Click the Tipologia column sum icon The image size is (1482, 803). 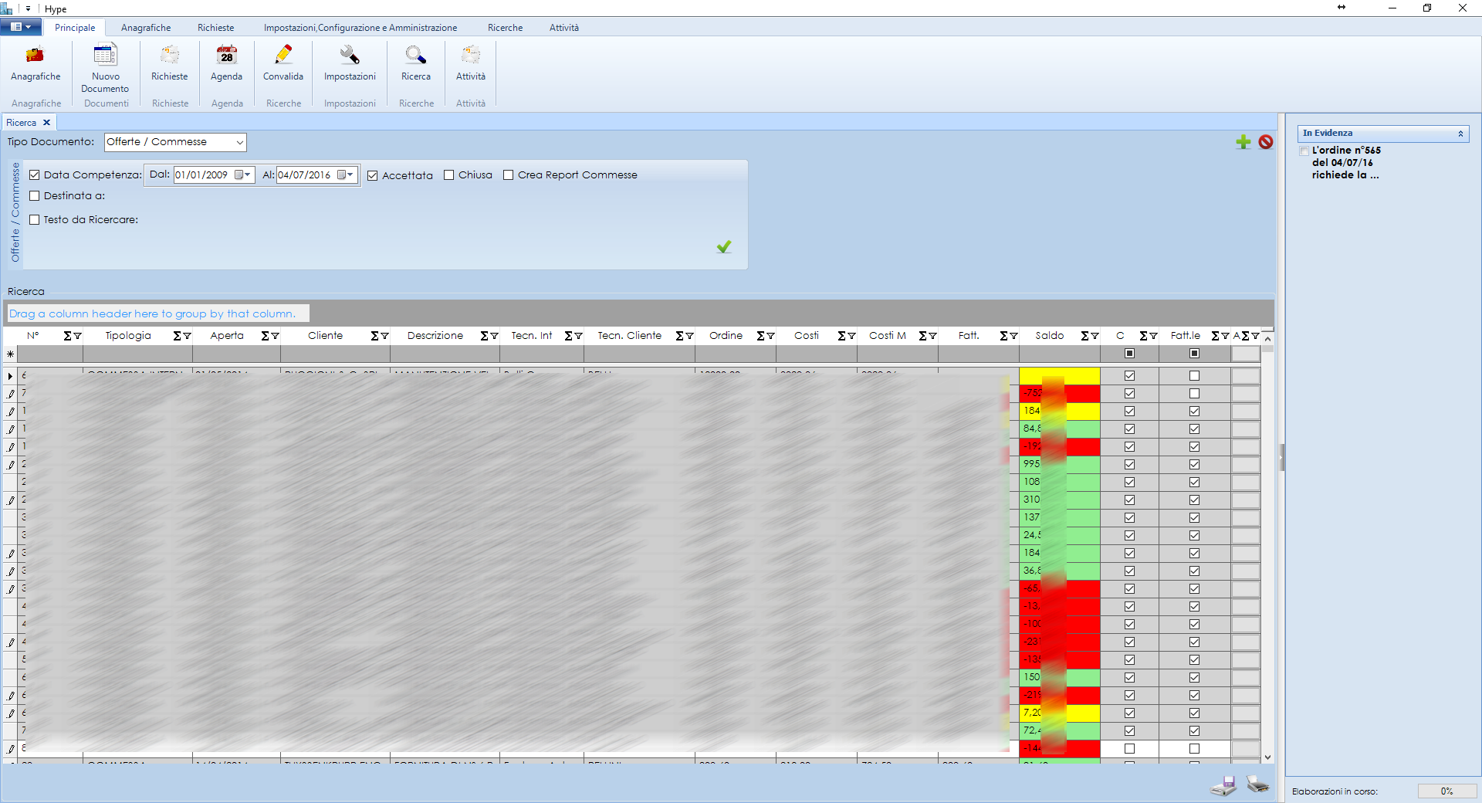tap(178, 336)
